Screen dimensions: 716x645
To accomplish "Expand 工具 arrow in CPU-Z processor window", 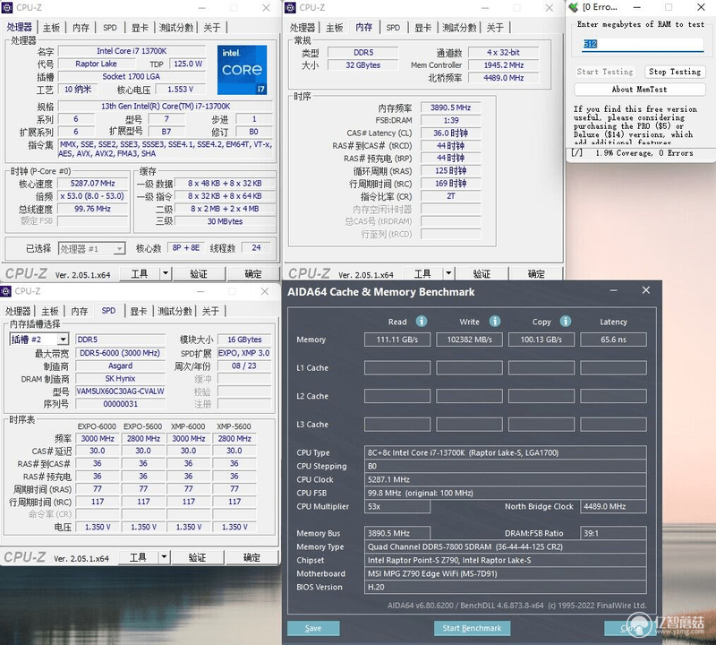I will pyautogui.click(x=166, y=274).
